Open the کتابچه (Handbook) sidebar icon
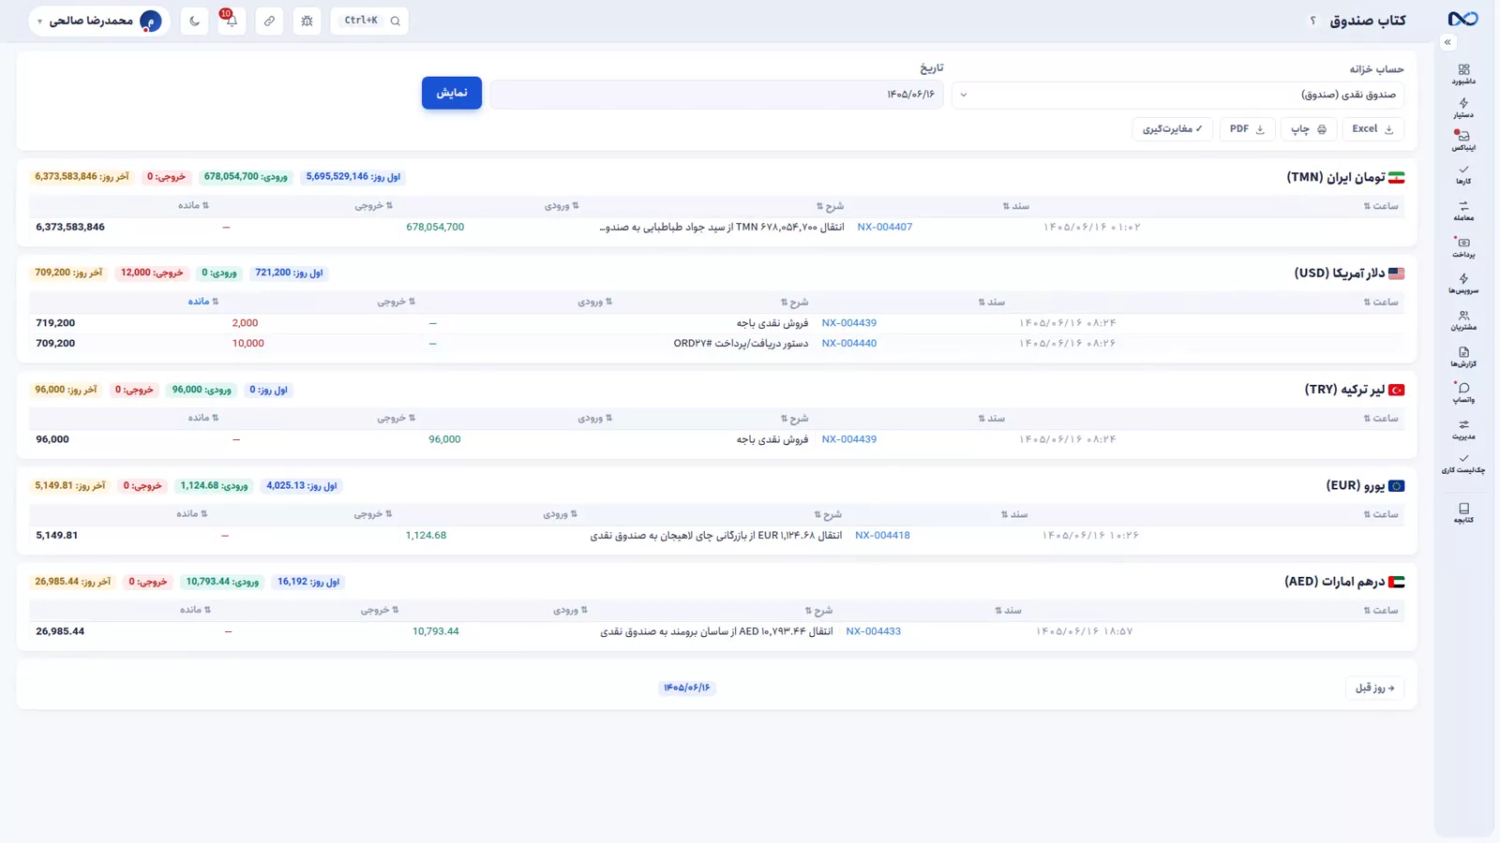The image size is (1500, 843). (1463, 512)
